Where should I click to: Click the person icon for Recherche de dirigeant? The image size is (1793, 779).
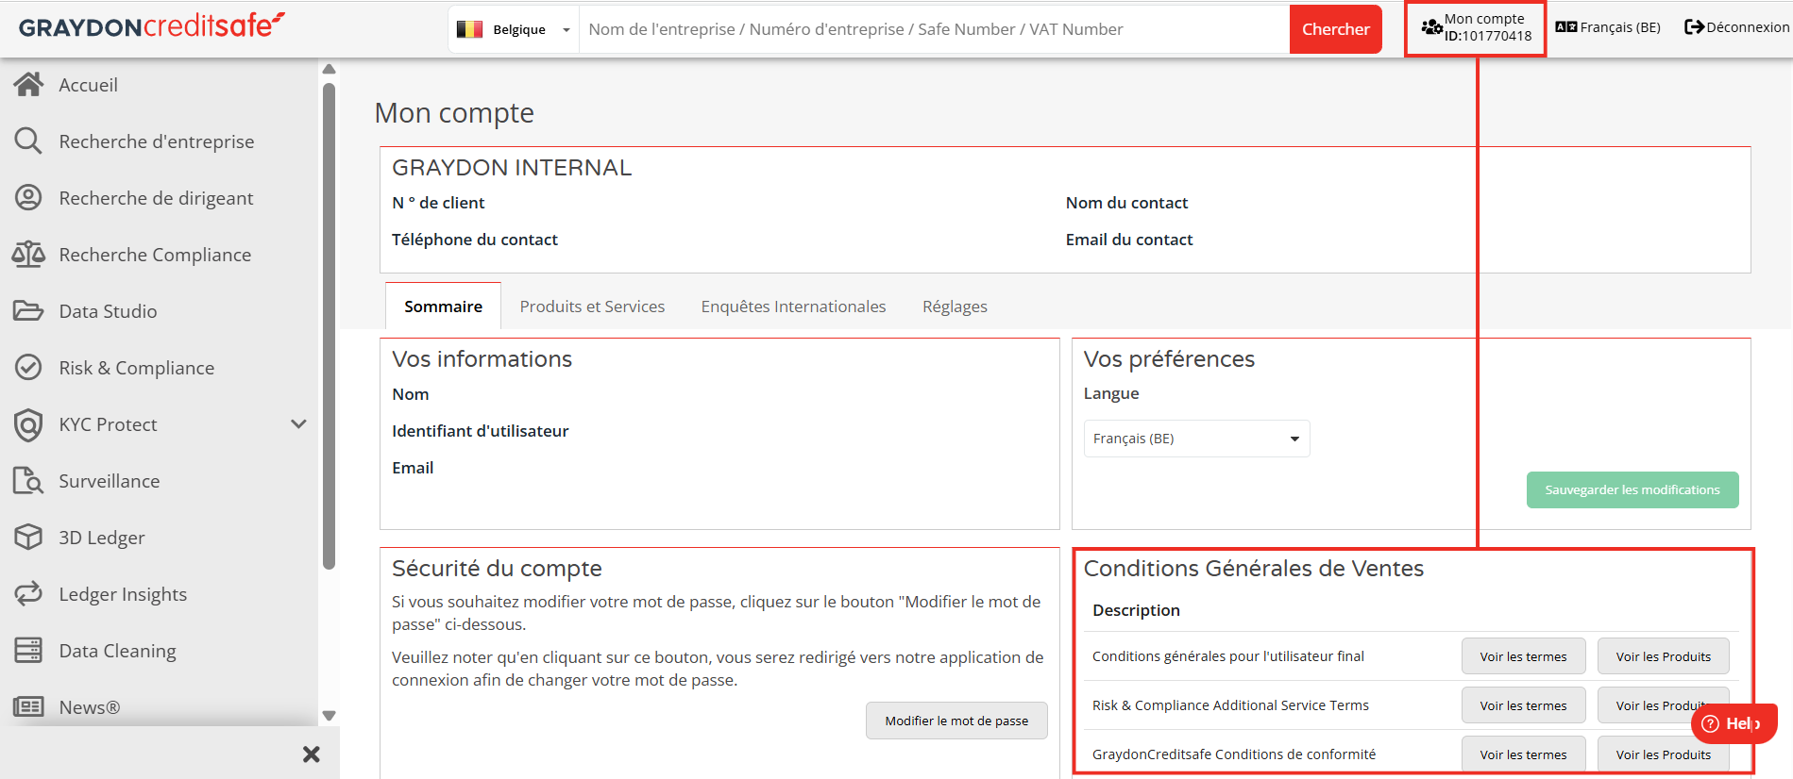[x=28, y=198]
